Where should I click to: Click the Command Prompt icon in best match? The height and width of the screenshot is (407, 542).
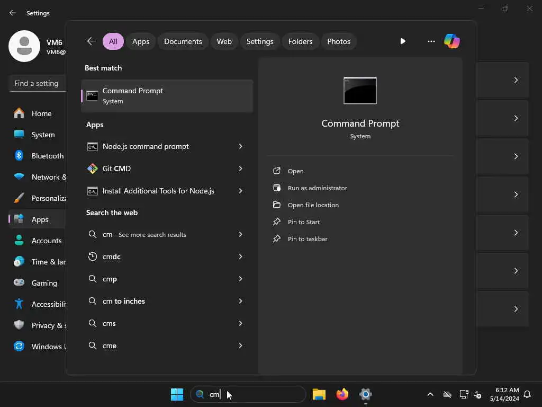[x=92, y=95]
